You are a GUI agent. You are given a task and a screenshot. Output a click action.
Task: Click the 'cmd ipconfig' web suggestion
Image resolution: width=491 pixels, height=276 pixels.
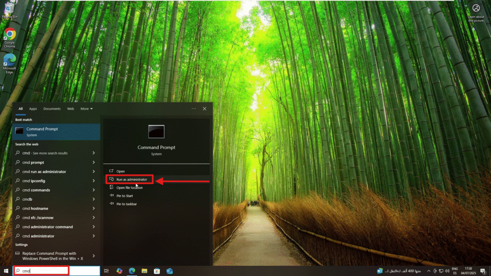34,181
